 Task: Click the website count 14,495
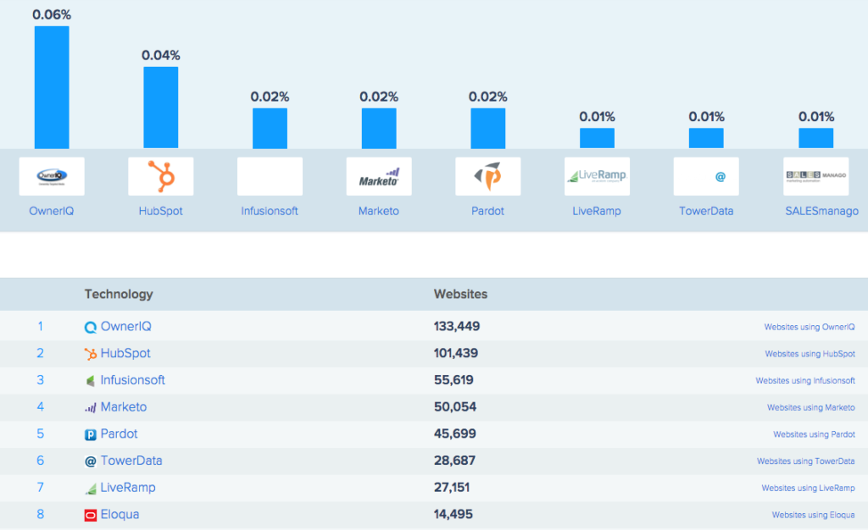(453, 515)
